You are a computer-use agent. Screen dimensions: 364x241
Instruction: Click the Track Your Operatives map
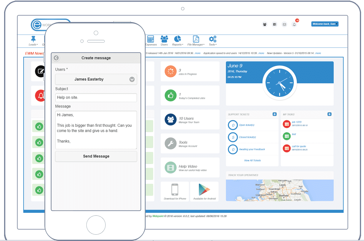280,190
